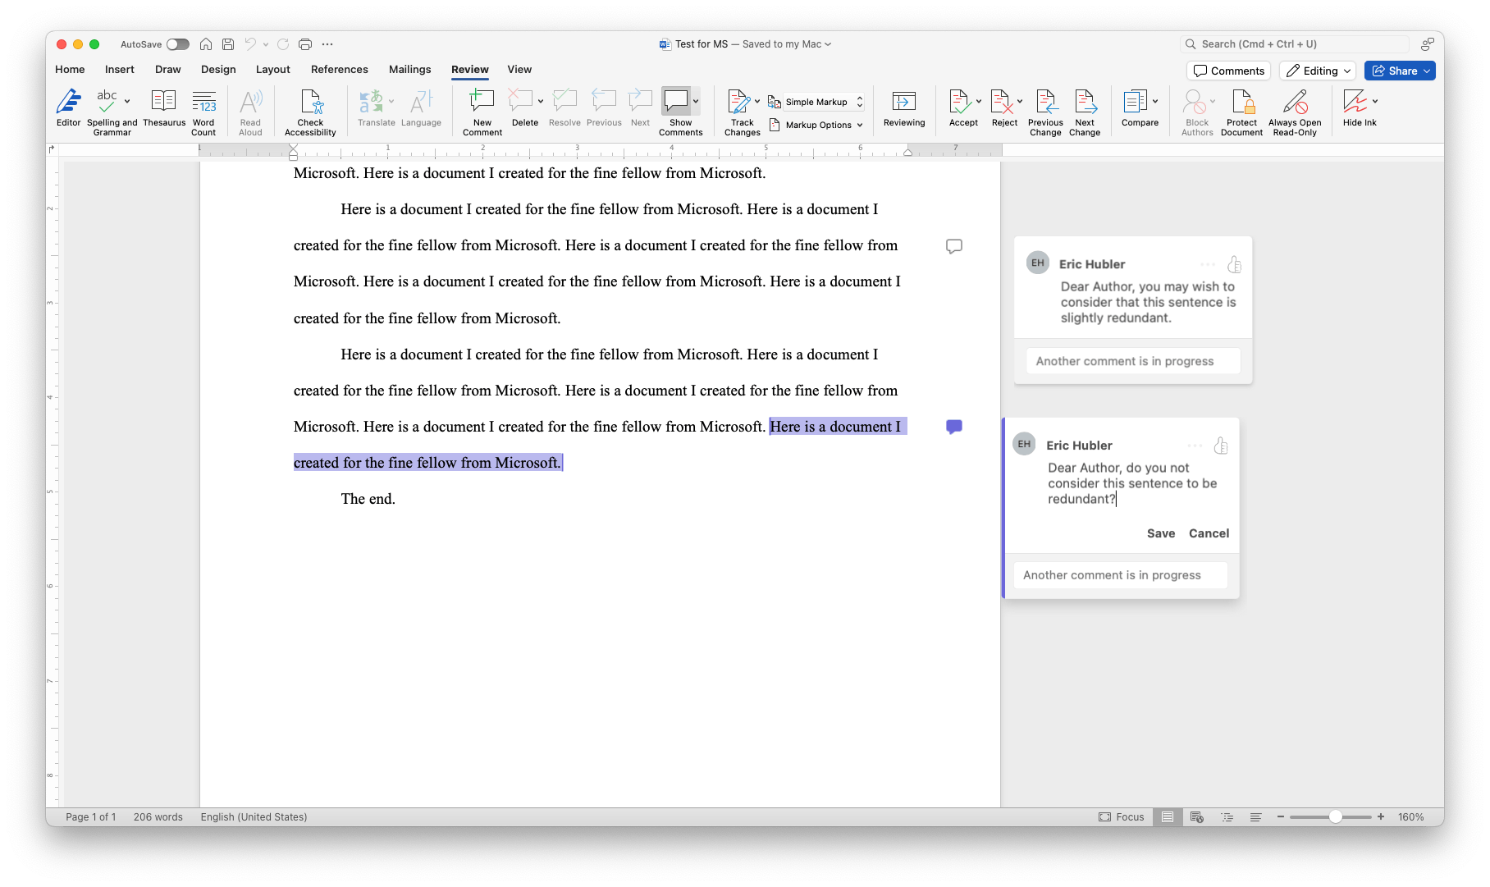Cancel the comment being edited

click(x=1209, y=533)
